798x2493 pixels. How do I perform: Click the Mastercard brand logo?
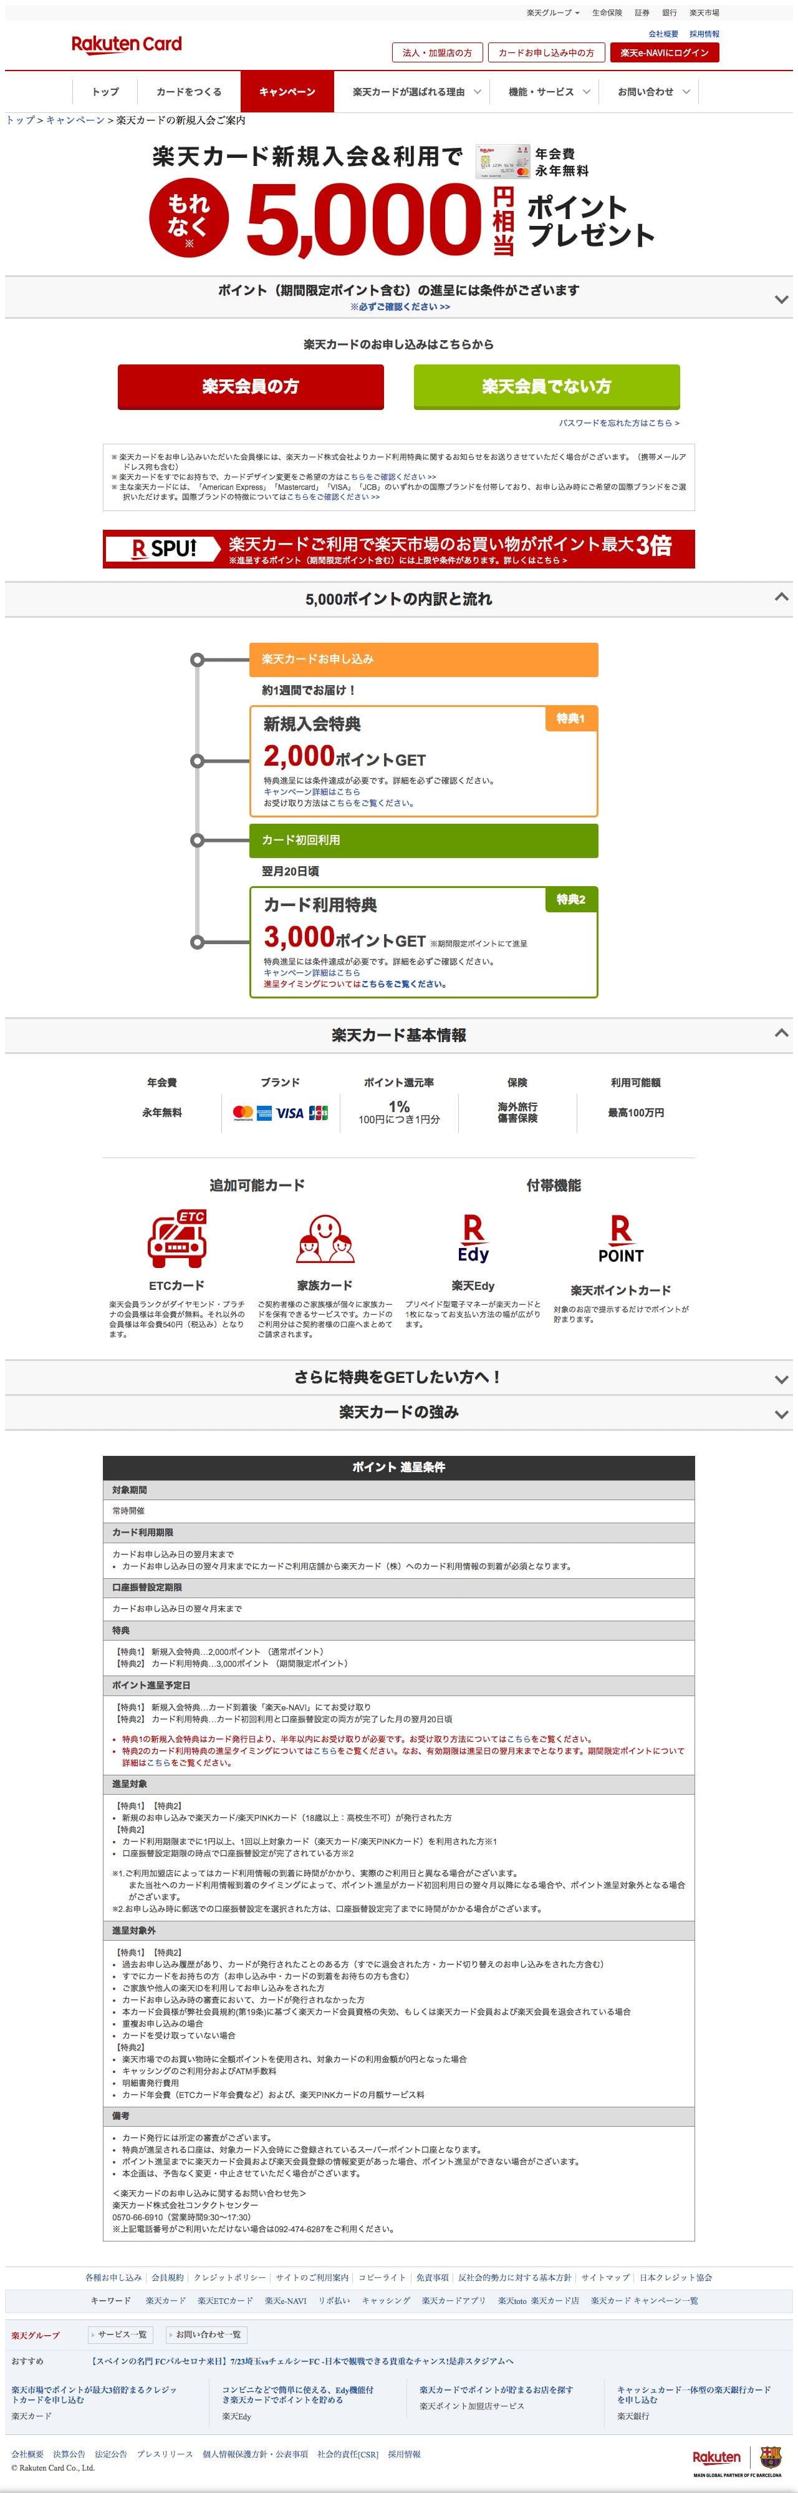pos(243,1113)
